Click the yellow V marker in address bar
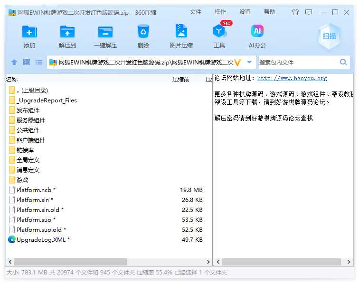Image resolution: width=359 pixels, height=283 pixels. [237, 62]
